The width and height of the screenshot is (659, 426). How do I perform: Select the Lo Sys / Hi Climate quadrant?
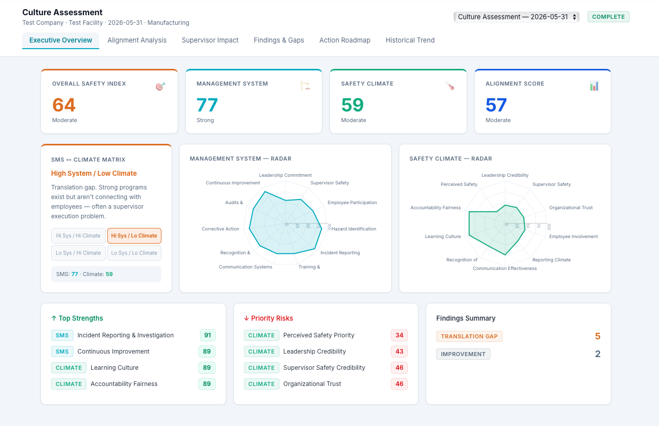[x=78, y=253]
